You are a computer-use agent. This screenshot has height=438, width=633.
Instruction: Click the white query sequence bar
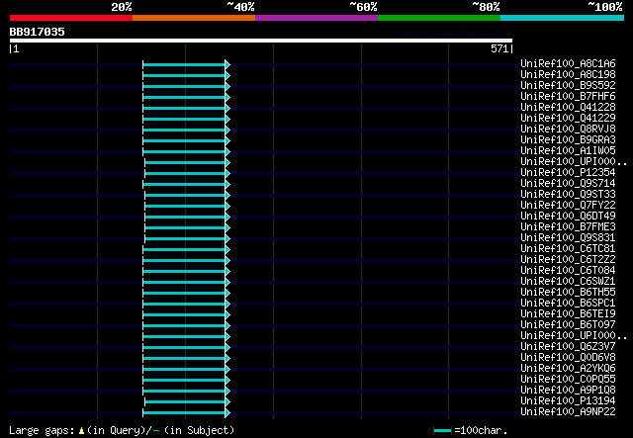pyautogui.click(x=261, y=41)
